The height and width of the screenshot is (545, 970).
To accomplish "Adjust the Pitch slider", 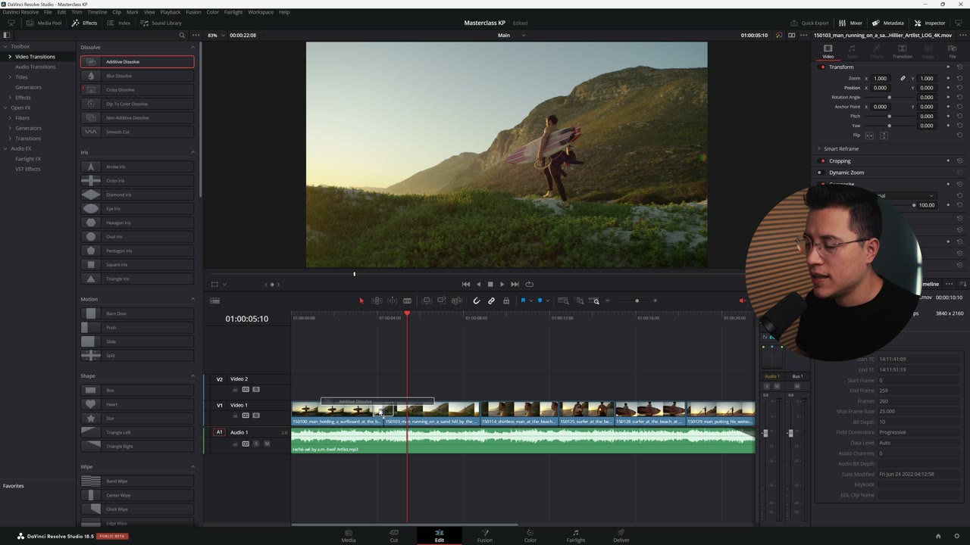I will [890, 116].
